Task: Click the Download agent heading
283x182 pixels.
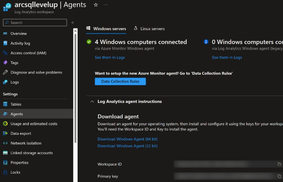Action: pos(118,117)
